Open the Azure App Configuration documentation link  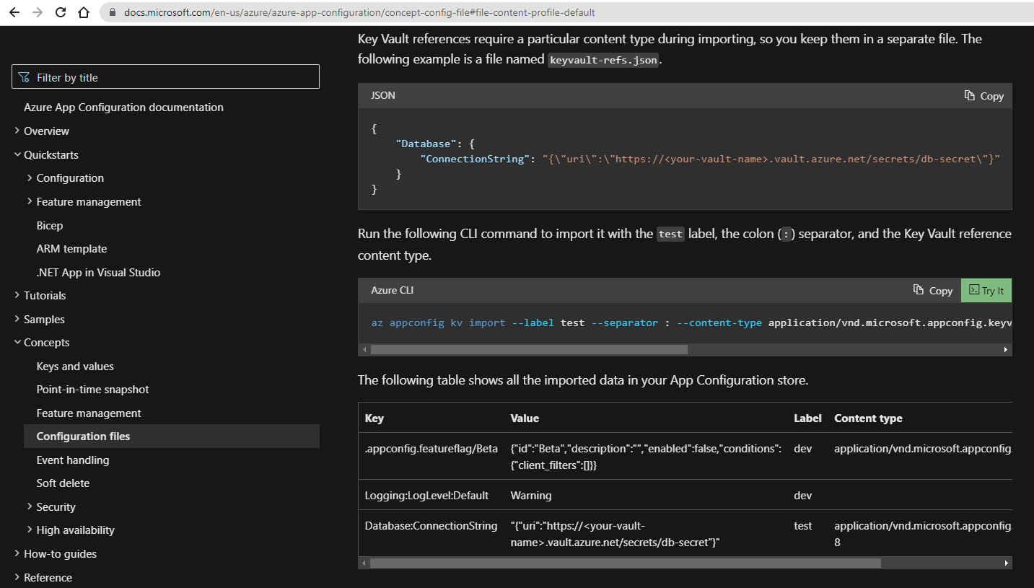click(x=123, y=107)
